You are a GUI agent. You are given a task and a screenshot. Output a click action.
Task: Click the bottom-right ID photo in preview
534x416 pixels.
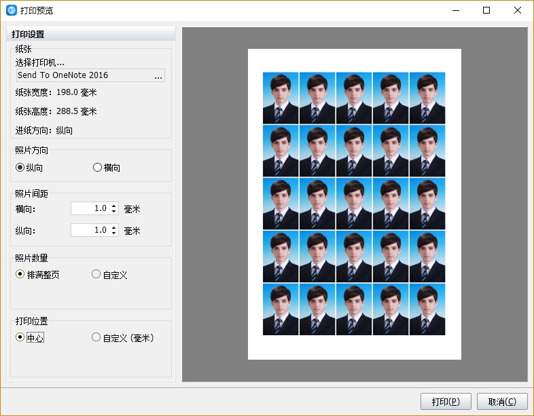(x=427, y=309)
